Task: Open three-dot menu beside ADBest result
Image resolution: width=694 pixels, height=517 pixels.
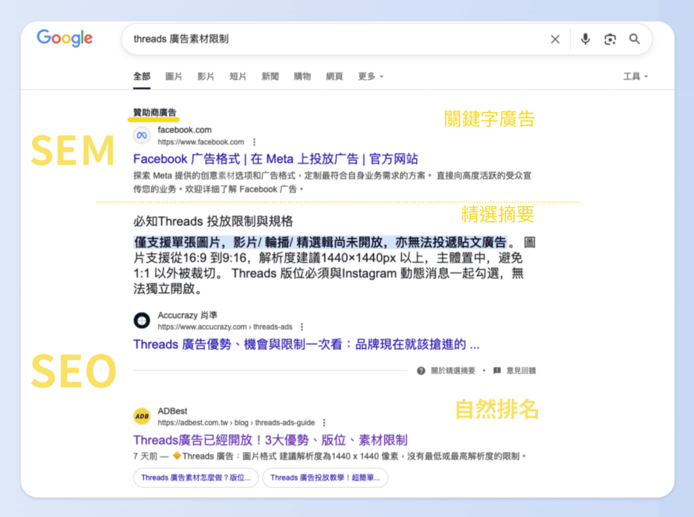Action: (x=324, y=422)
